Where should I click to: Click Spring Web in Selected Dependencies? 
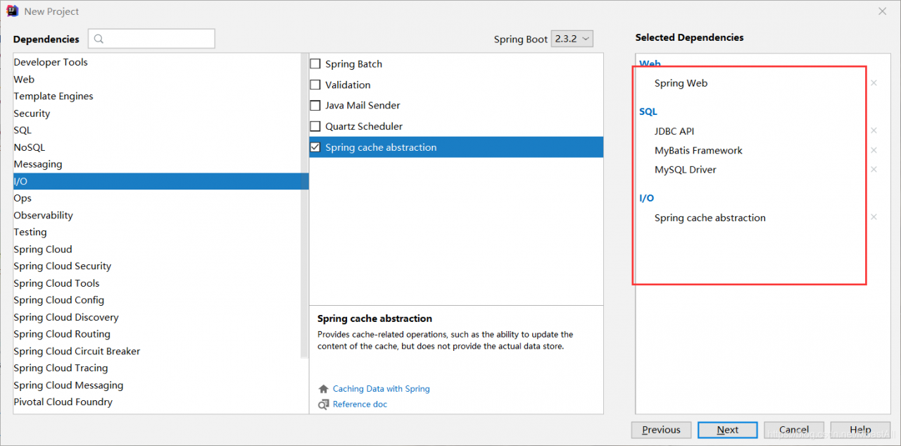681,83
